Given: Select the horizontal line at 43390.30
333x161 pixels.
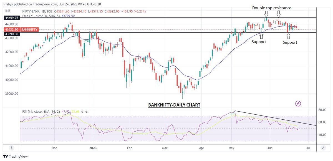Looking at the screenshot, I should tap(168, 33).
